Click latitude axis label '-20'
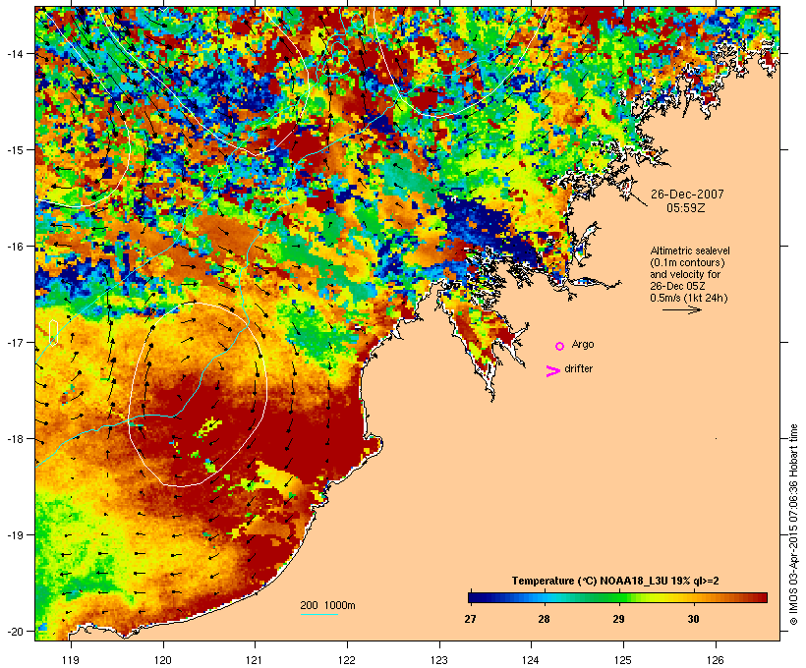The width and height of the screenshot is (806, 668). (x=15, y=631)
